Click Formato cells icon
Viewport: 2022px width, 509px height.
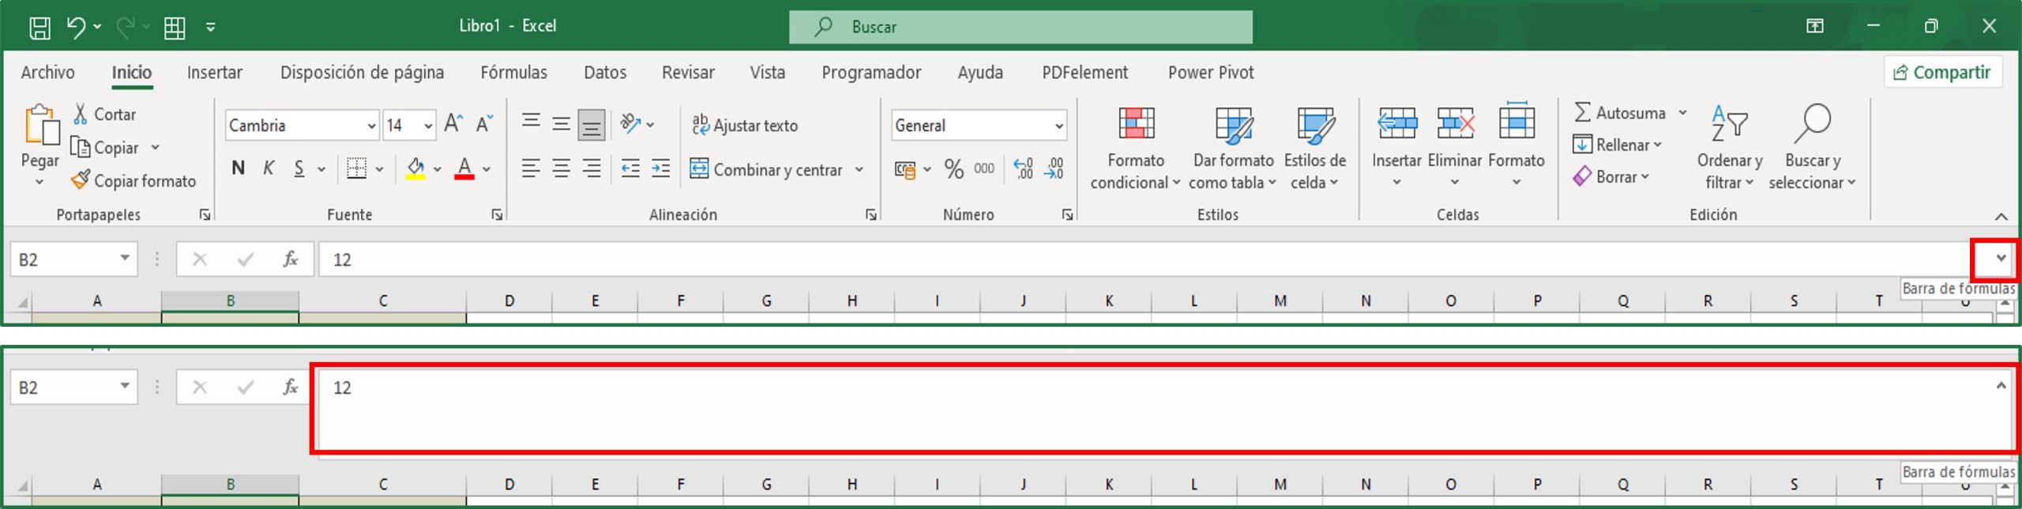click(1516, 122)
